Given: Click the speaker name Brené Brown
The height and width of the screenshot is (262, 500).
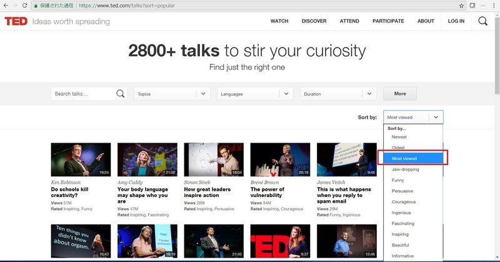Looking at the screenshot, I should [x=264, y=182].
